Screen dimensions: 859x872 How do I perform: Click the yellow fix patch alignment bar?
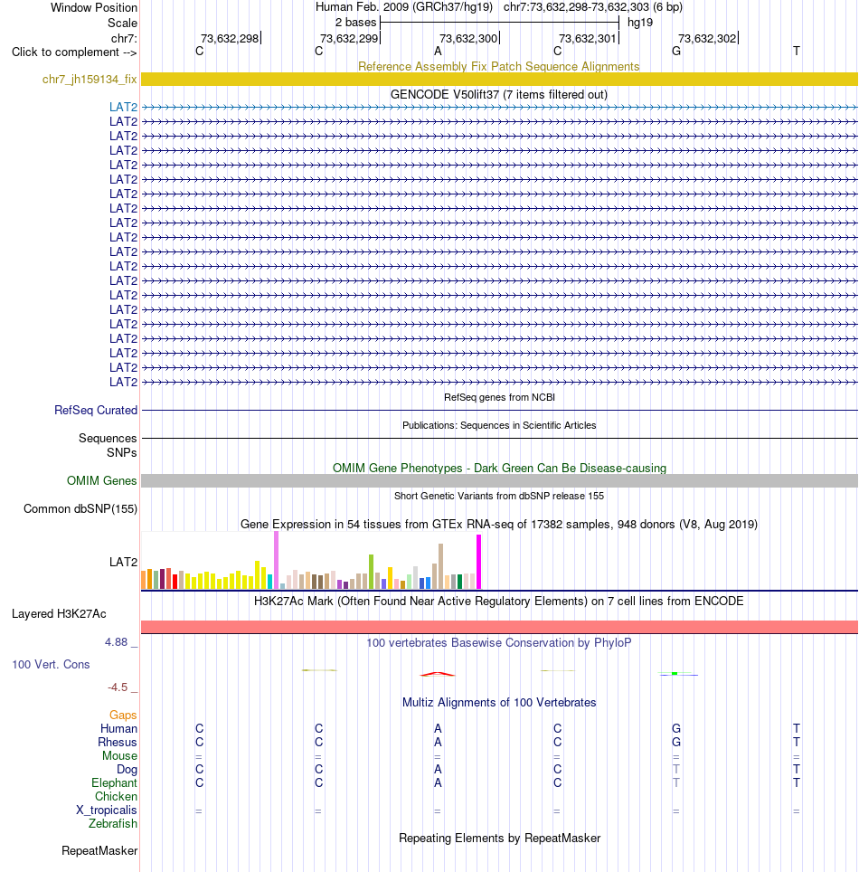coord(499,79)
